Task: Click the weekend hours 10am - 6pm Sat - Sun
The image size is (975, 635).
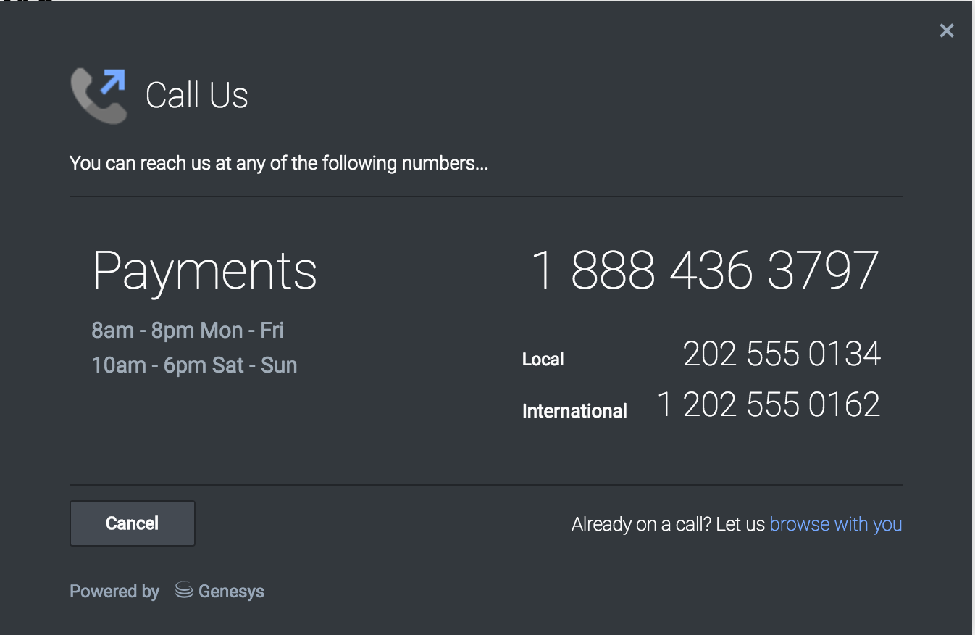Action: [x=194, y=365]
